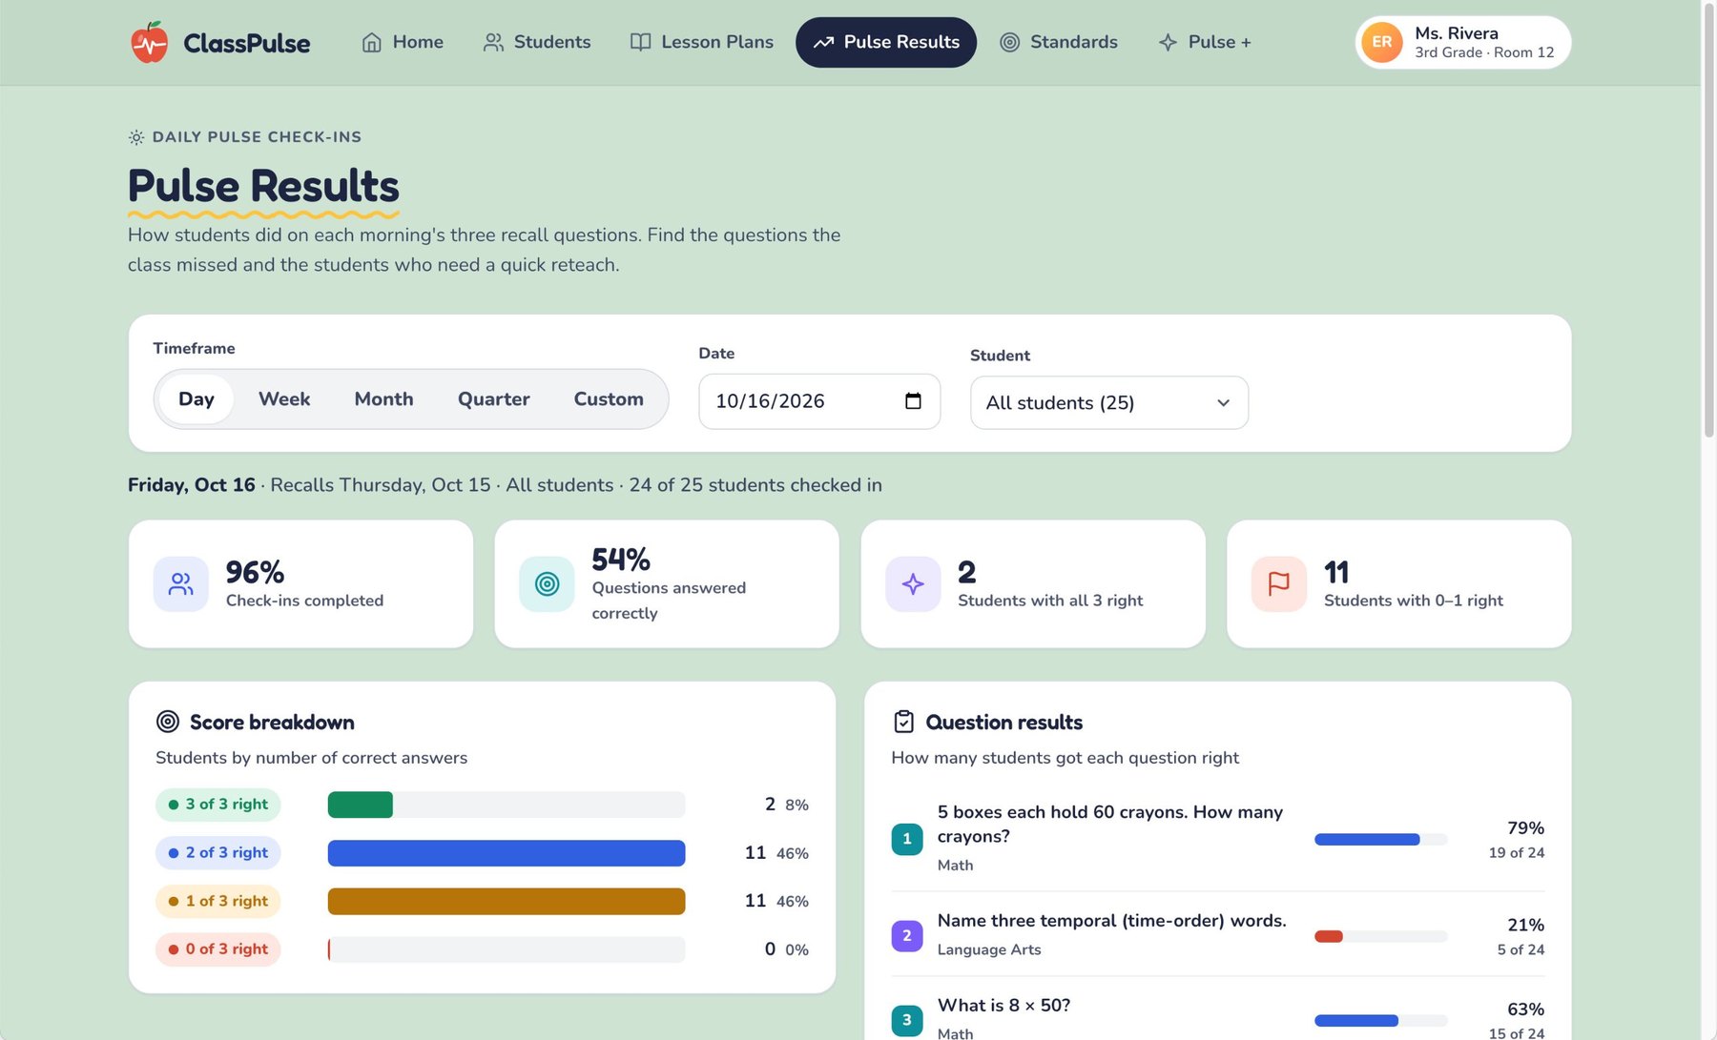Click the sun icon beside Daily Pulse Check-ins
The width and height of the screenshot is (1717, 1040).
coord(136,137)
